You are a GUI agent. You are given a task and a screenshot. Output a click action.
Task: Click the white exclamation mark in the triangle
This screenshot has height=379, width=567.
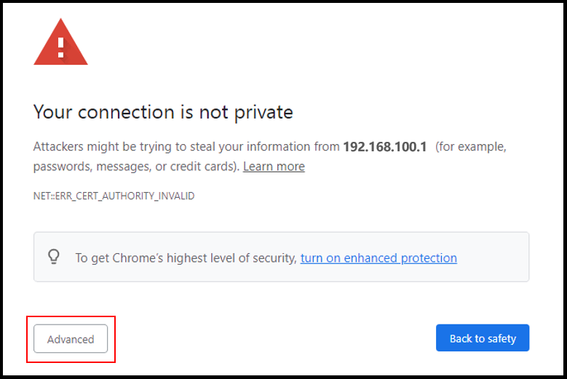click(x=61, y=47)
